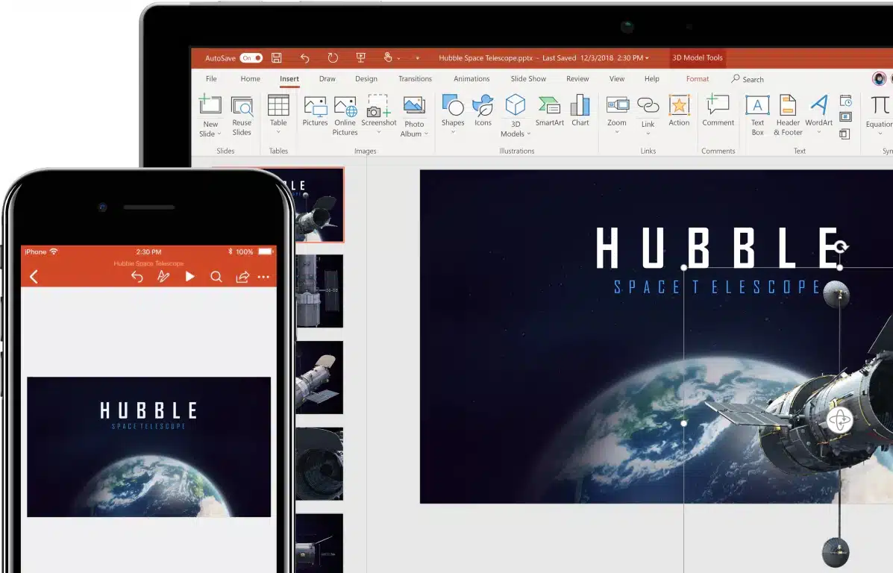Click the 3D Models cube icon

[x=516, y=105]
